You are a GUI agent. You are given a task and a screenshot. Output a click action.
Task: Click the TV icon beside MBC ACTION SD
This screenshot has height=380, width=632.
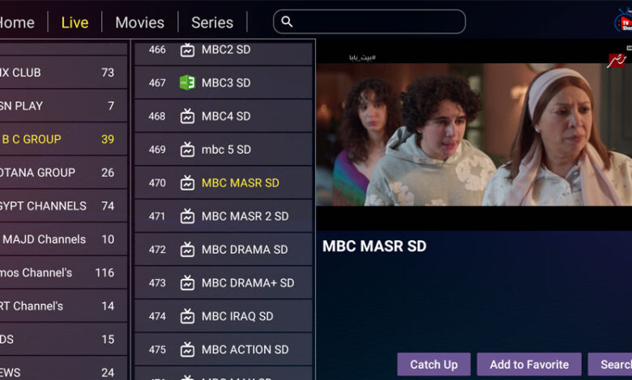(x=187, y=349)
